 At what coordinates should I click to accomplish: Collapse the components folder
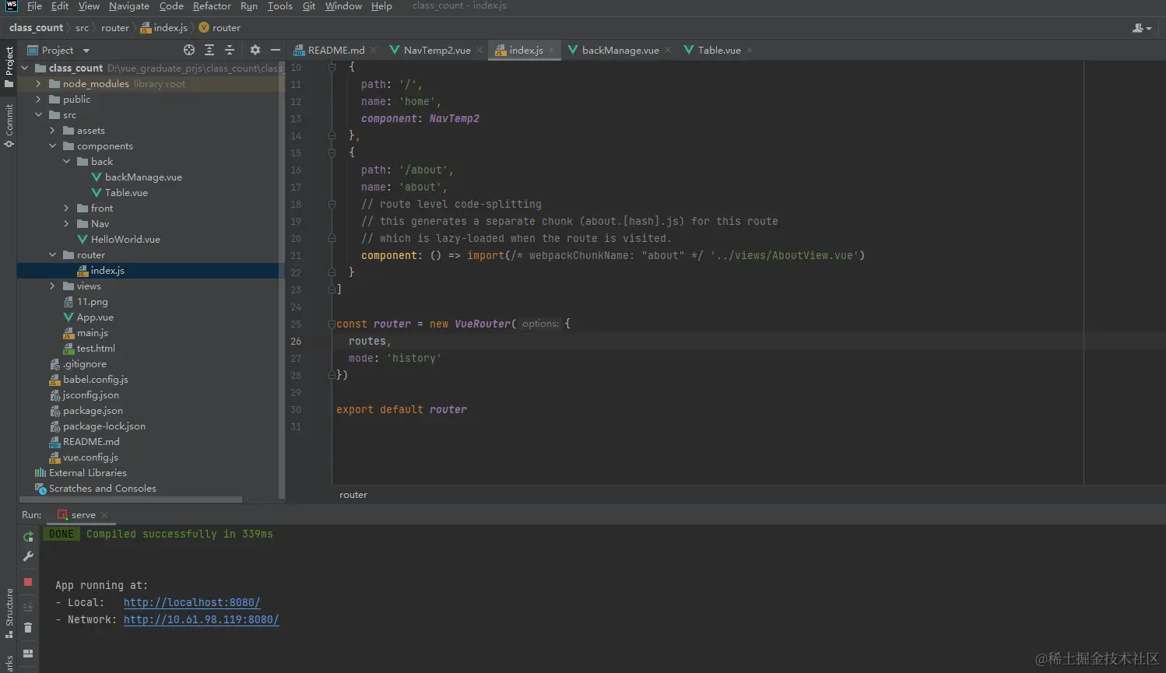[x=52, y=146]
